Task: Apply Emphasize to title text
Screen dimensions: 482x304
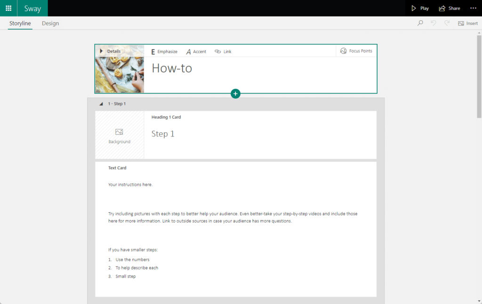Action: coord(164,52)
